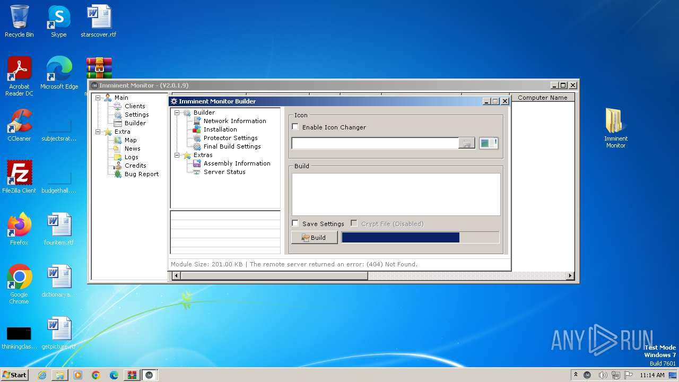Open Windows Explorer from the taskbar

[60, 375]
